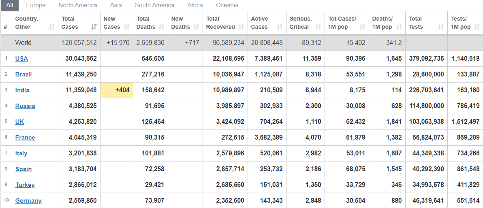Image resolution: width=483 pixels, height=208 pixels.
Task: Click Turkey total cases 2,866,012
Action: coord(82,185)
